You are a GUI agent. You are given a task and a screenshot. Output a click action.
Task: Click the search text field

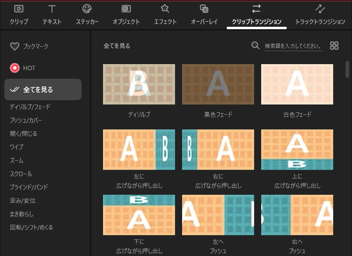click(294, 46)
